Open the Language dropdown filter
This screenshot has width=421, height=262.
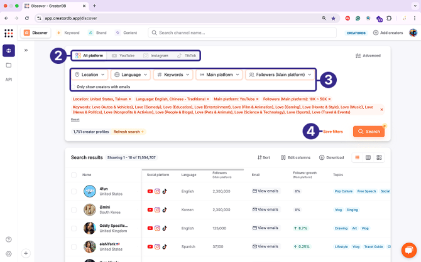point(131,75)
